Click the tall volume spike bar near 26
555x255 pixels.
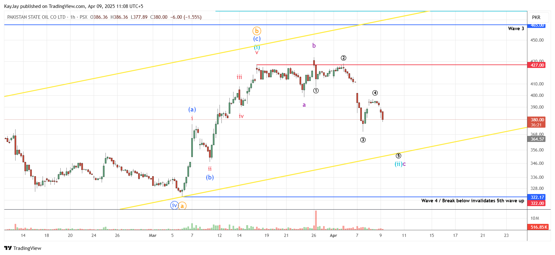(x=316, y=220)
